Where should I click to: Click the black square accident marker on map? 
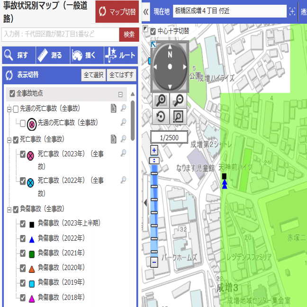pos(224,176)
